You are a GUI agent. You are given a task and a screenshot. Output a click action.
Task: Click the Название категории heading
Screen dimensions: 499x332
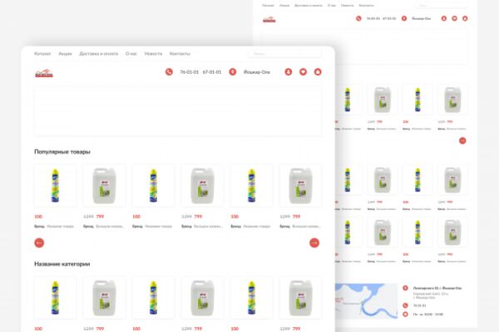coord(62,264)
